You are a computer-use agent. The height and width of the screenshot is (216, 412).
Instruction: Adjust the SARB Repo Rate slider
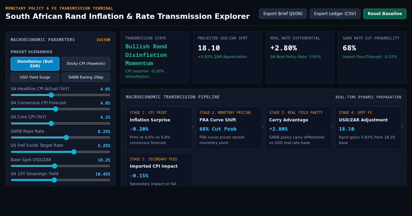coord(60,137)
